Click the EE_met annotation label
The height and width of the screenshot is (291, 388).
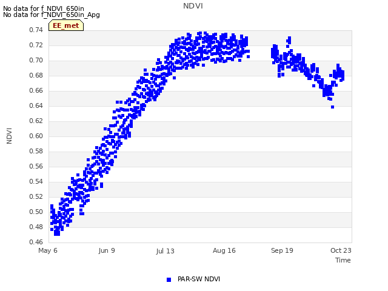coord(66,25)
